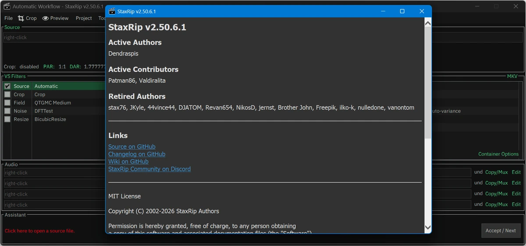Click the crop icon in menu bar
526x246 pixels.
[21, 18]
